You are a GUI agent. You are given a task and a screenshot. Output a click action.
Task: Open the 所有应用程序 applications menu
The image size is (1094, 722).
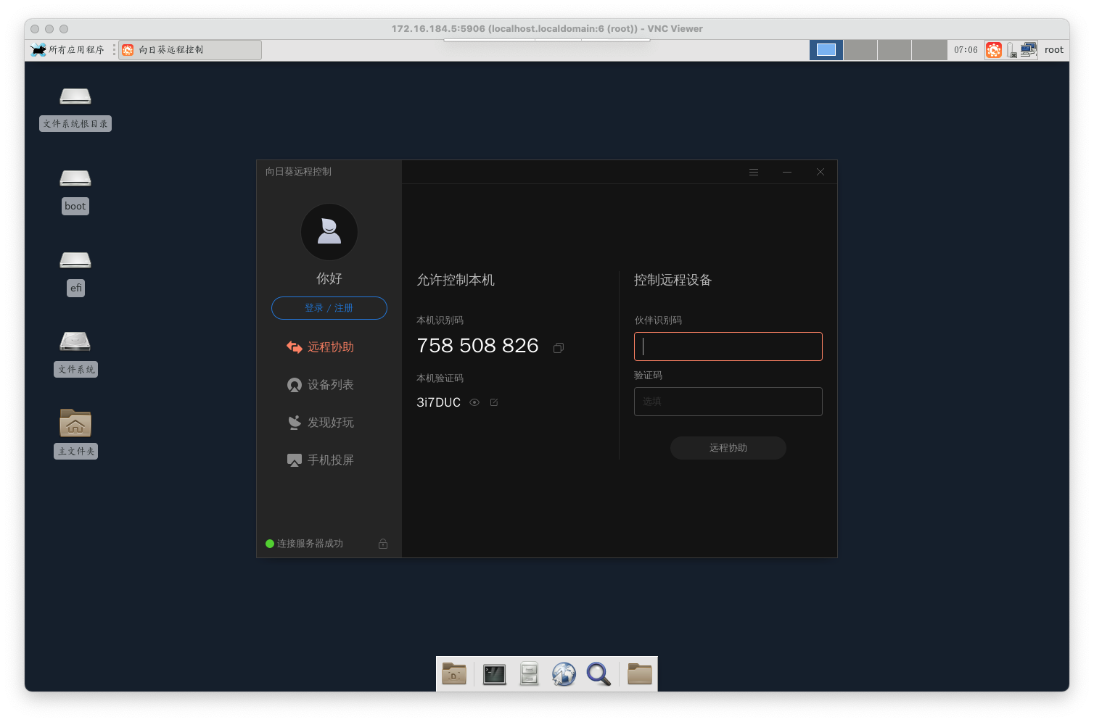point(67,50)
